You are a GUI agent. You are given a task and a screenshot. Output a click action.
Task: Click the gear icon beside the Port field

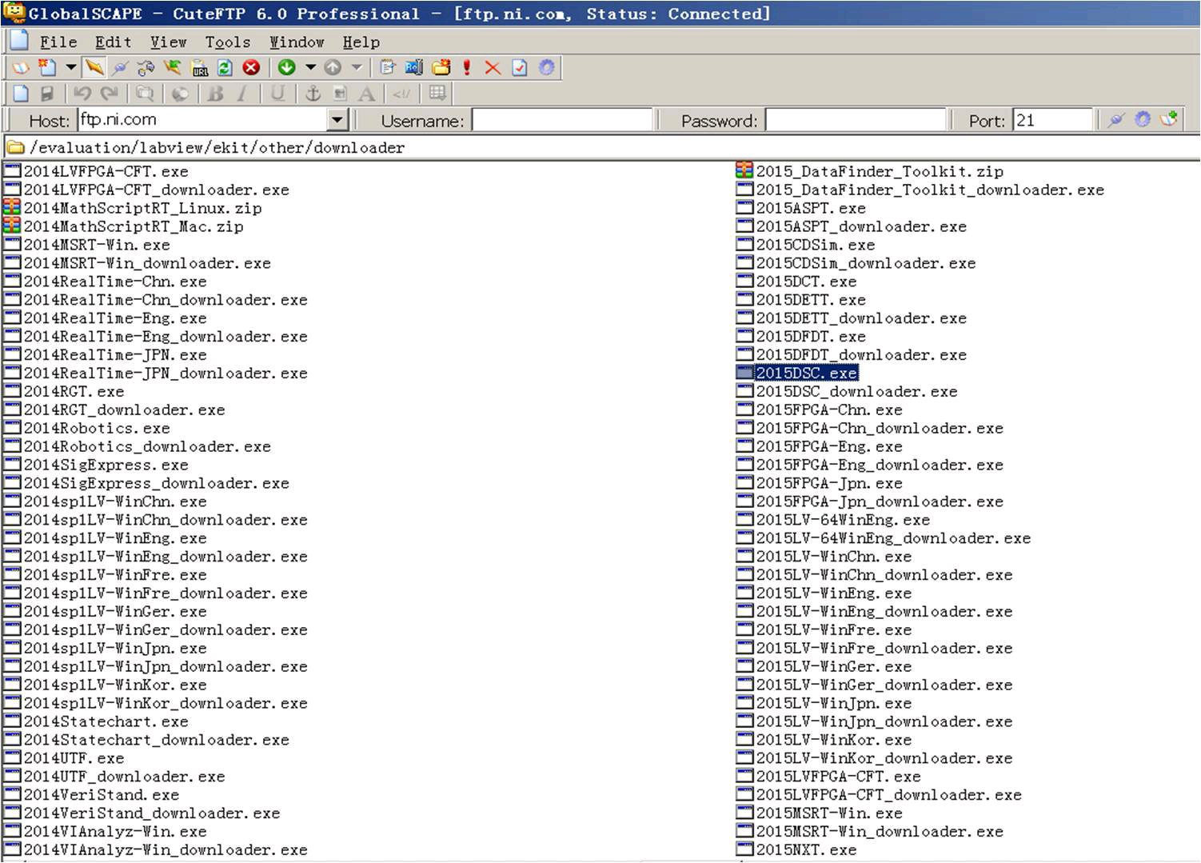tap(1143, 120)
